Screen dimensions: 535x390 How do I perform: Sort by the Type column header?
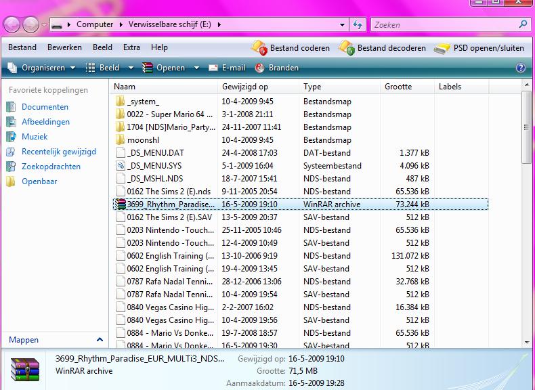point(339,87)
